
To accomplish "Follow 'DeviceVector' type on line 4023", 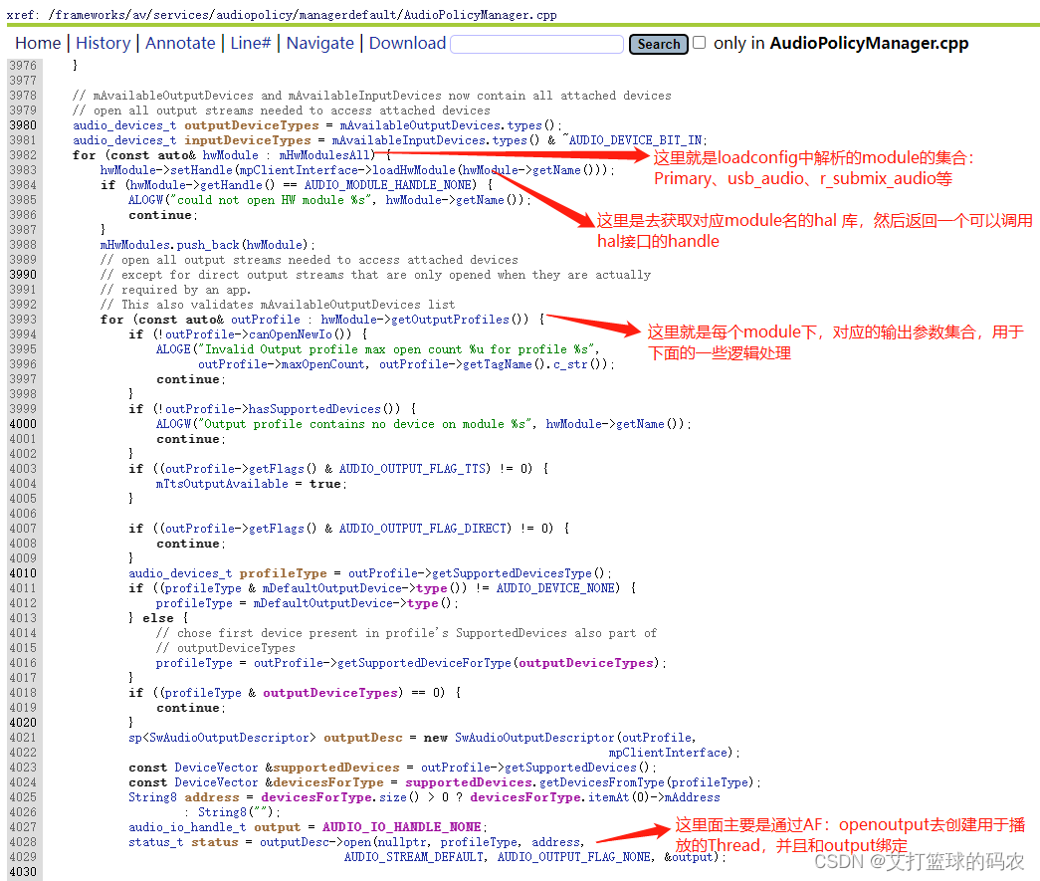I will click(216, 768).
